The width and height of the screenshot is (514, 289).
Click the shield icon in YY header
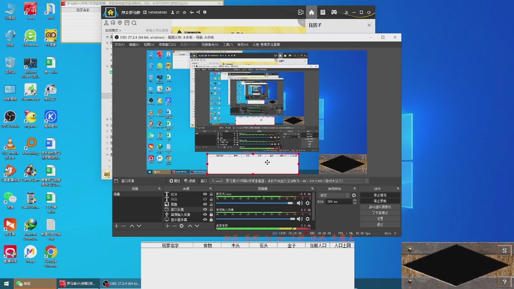tap(205, 12)
